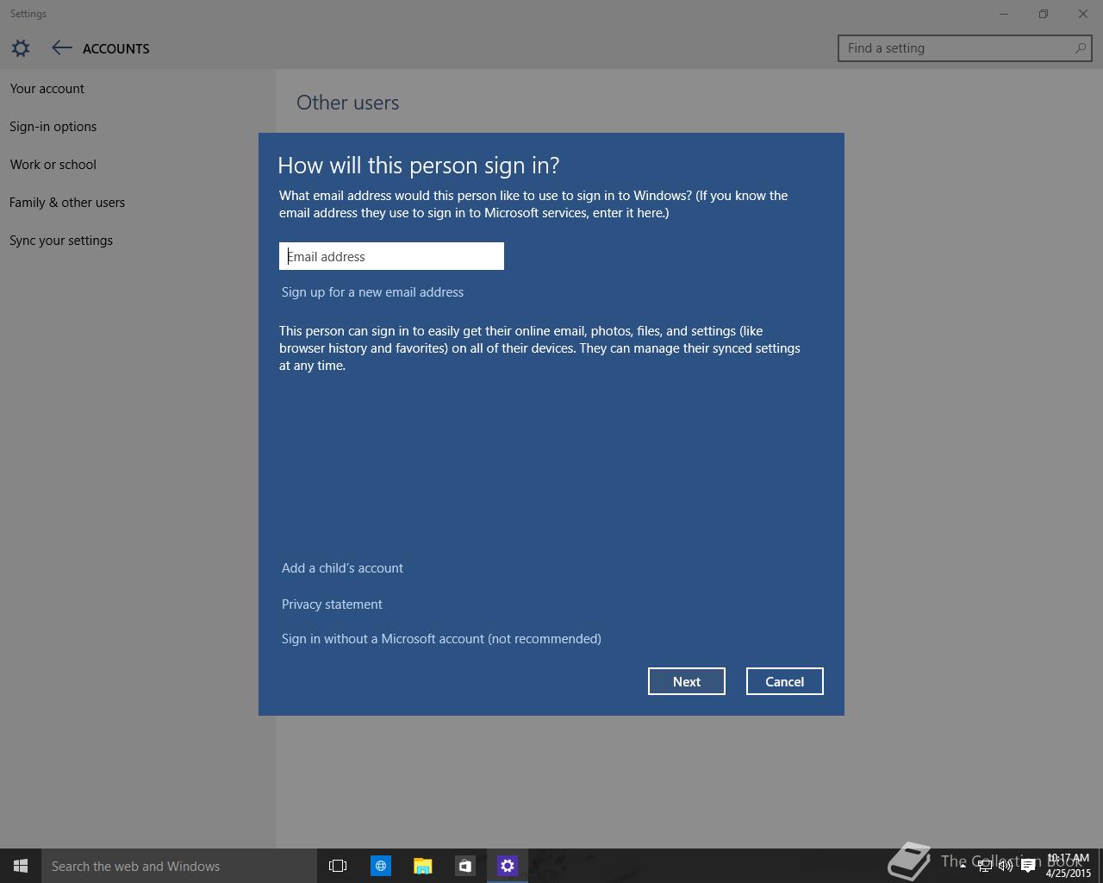Click Search the web and Windows box
The height and width of the screenshot is (883, 1103).
click(x=179, y=866)
